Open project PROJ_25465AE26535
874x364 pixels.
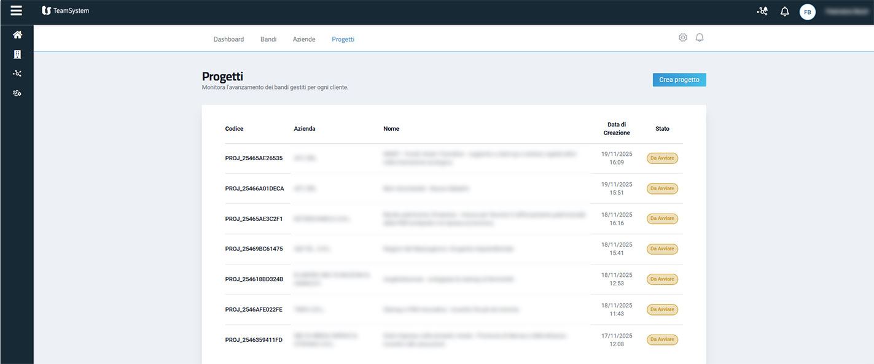coord(254,158)
